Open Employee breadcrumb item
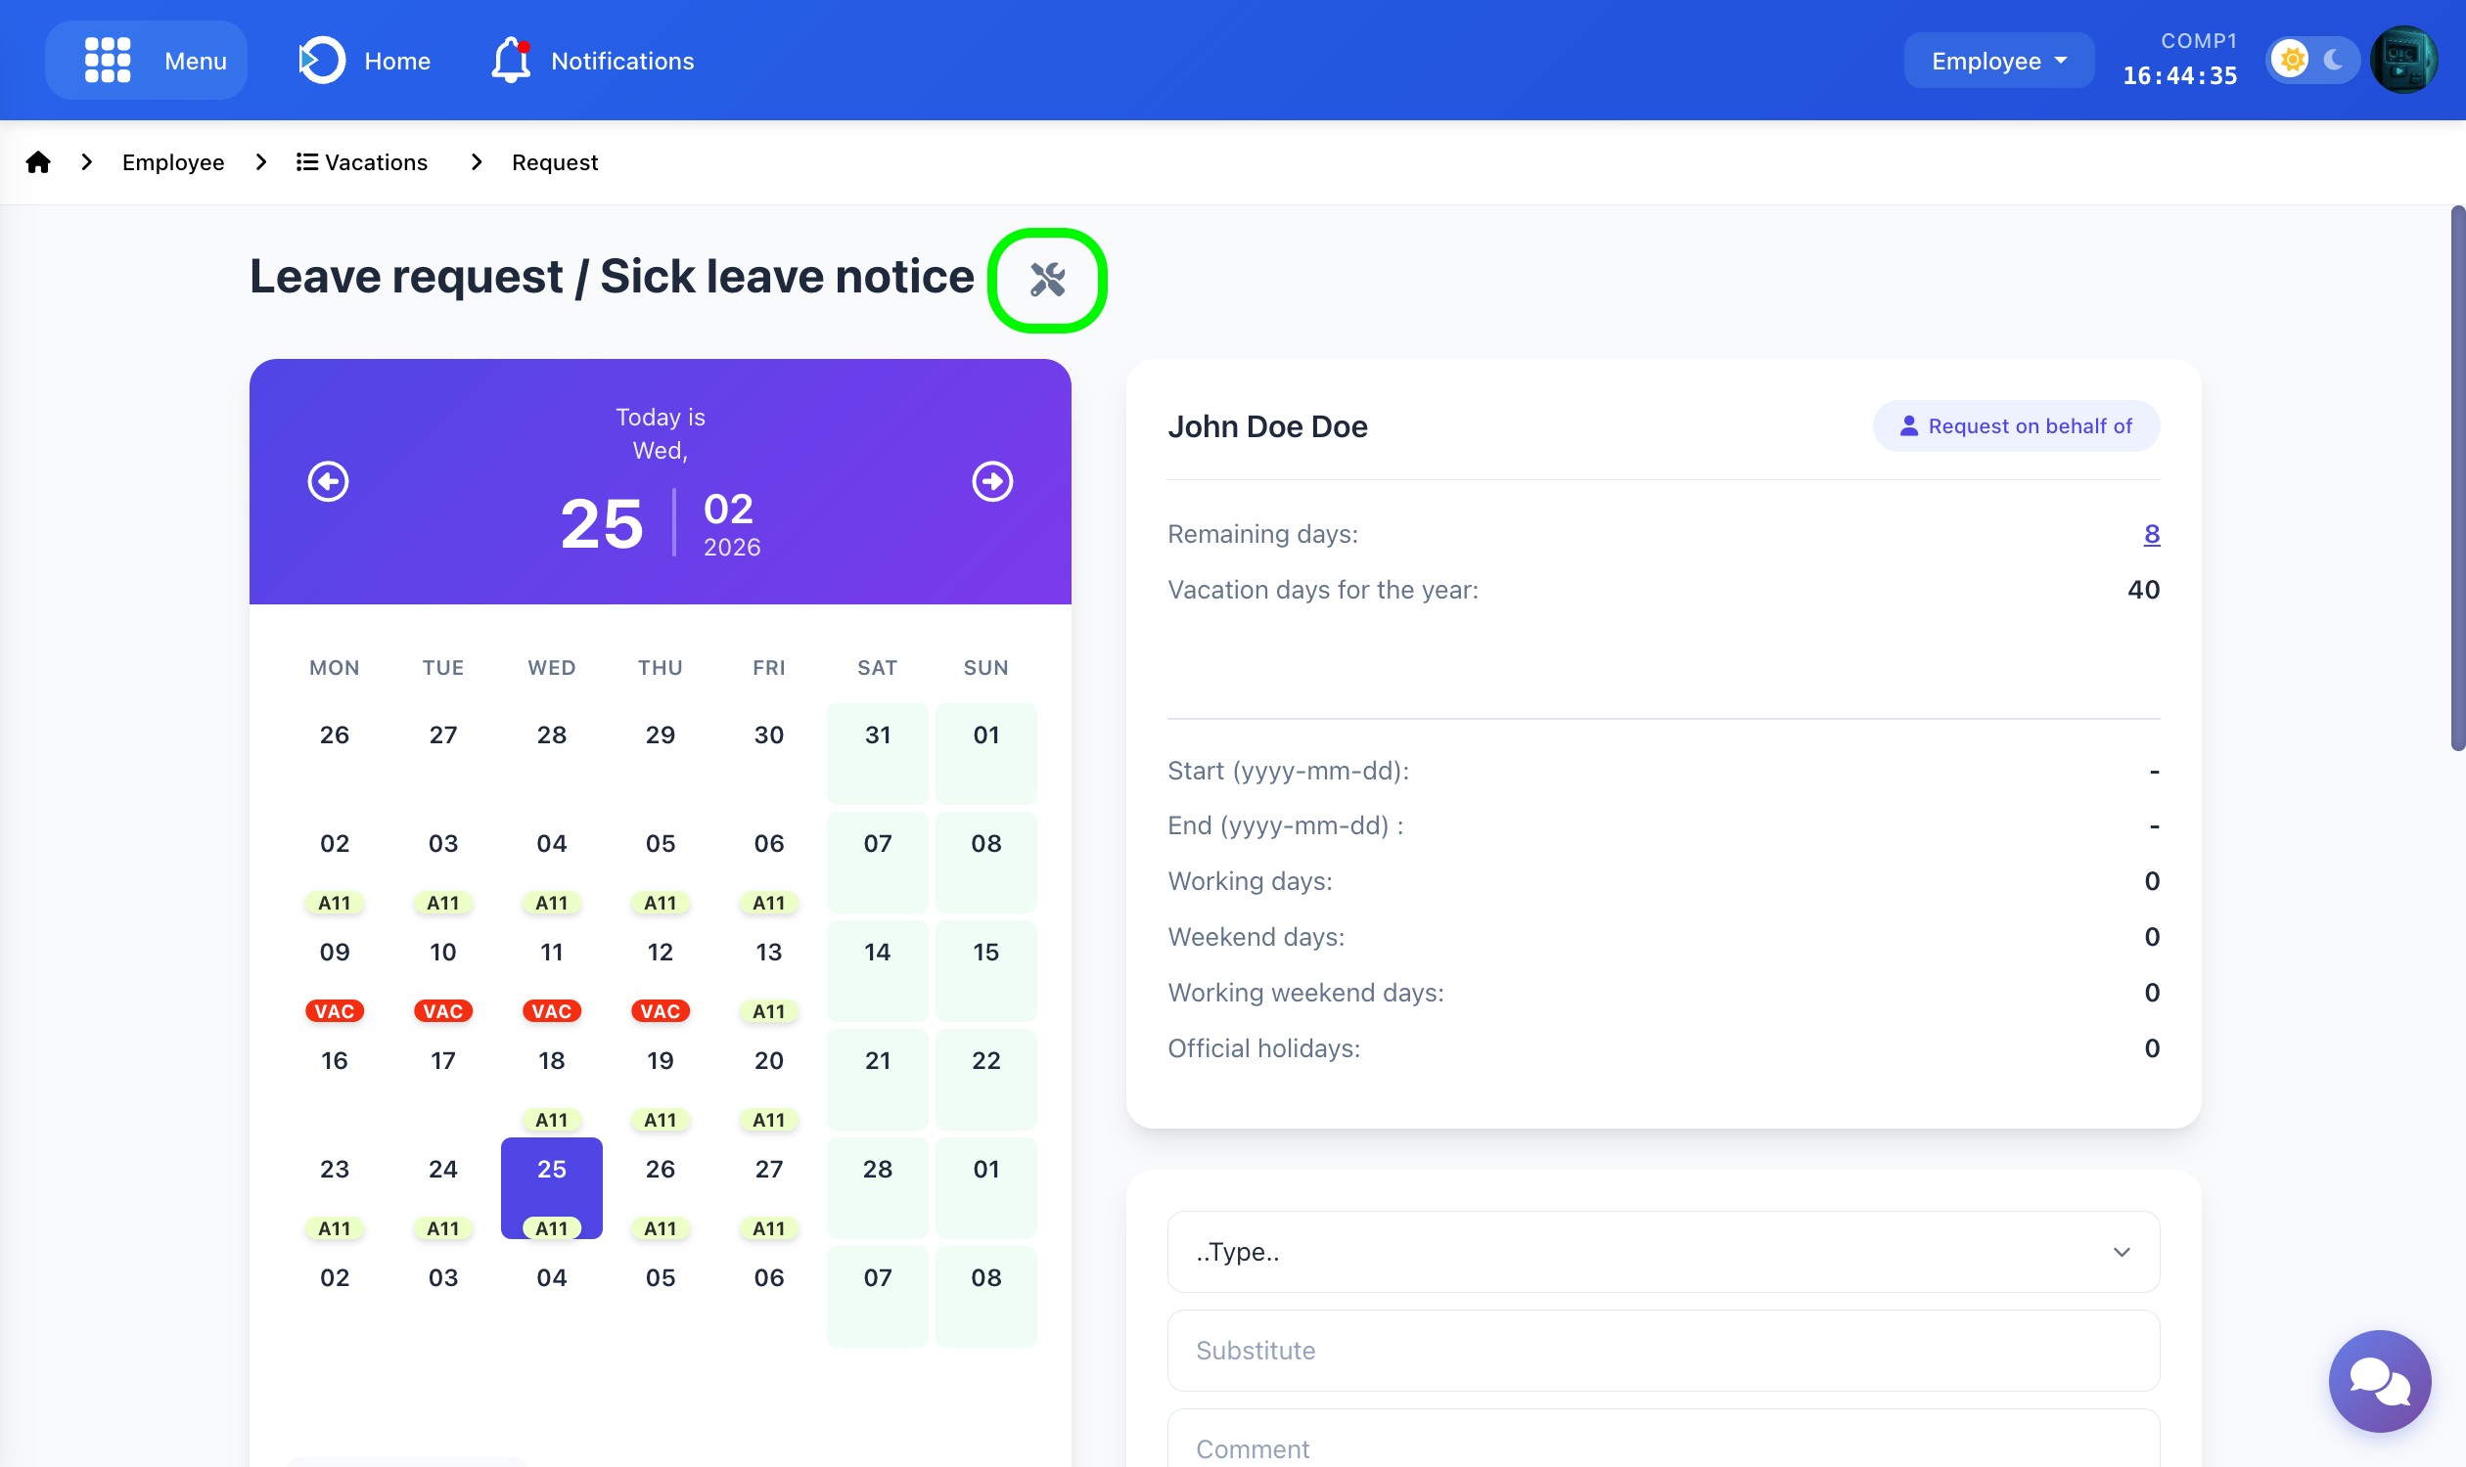 pyautogui.click(x=173, y=162)
